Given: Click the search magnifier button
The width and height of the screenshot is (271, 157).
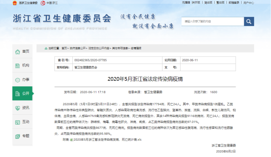Looking at the screenshot, I should (x=249, y=21).
